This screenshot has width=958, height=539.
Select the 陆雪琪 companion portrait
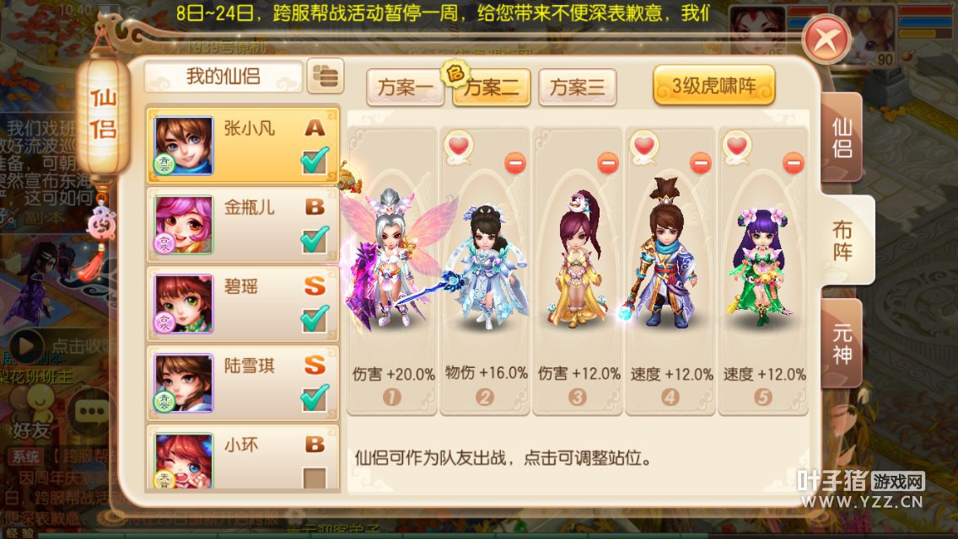183,382
